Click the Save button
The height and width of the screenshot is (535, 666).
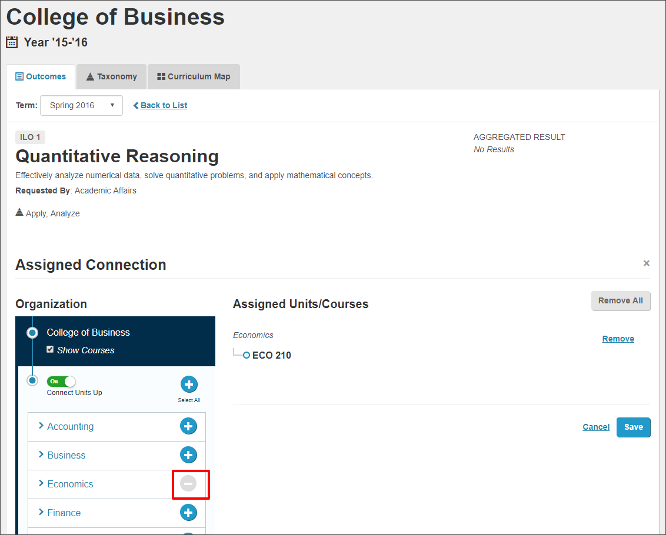point(633,427)
